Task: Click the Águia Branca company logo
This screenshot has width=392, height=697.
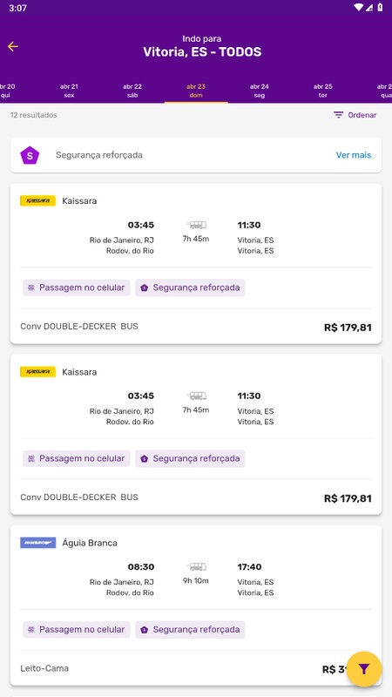Action: (37, 542)
